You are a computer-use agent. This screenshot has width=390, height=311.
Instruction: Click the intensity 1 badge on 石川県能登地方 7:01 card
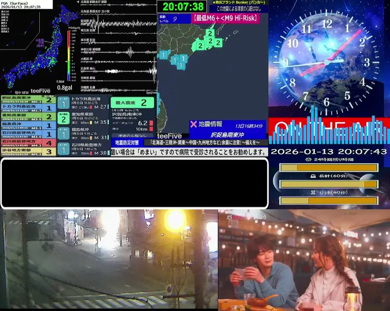coord(63,149)
